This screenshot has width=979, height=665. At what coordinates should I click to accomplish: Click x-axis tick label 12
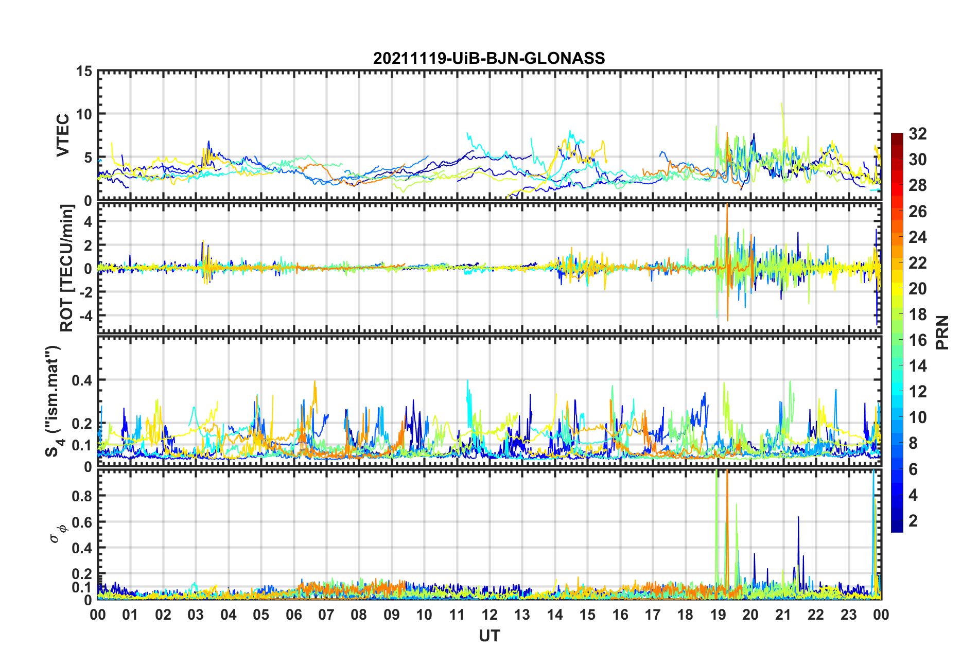click(x=489, y=615)
